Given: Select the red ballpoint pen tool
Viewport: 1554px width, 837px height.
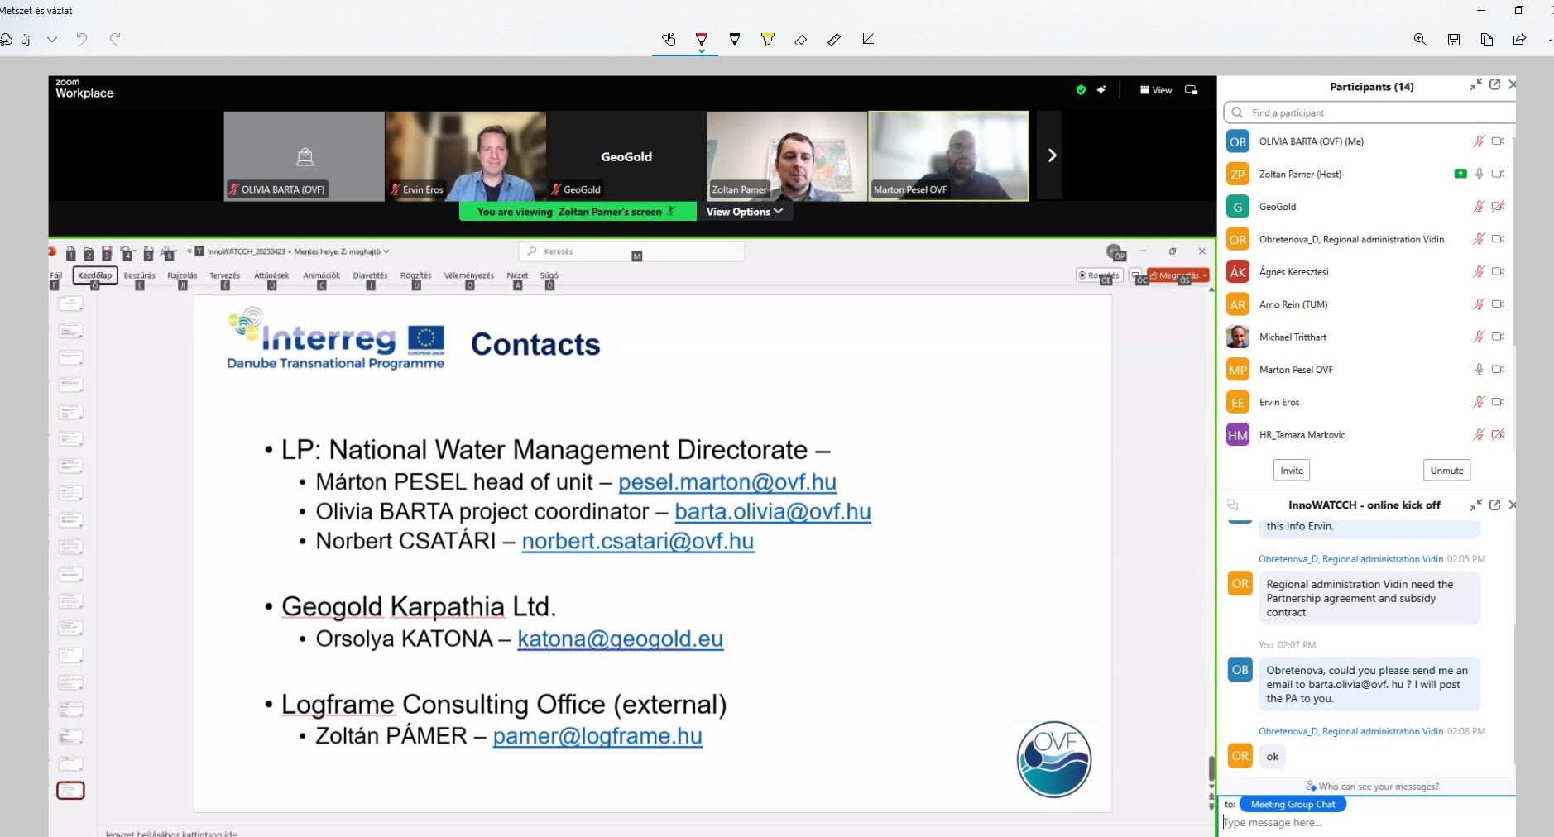Looking at the screenshot, I should click(702, 39).
